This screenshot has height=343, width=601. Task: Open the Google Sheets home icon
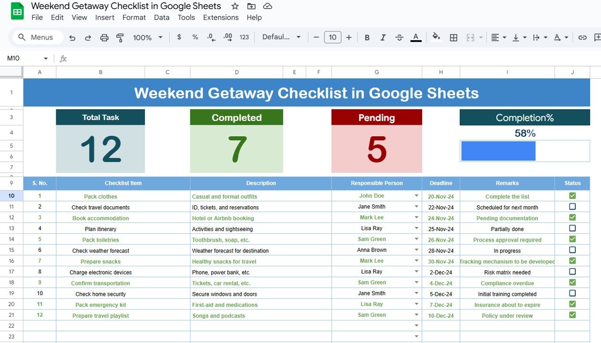click(17, 11)
